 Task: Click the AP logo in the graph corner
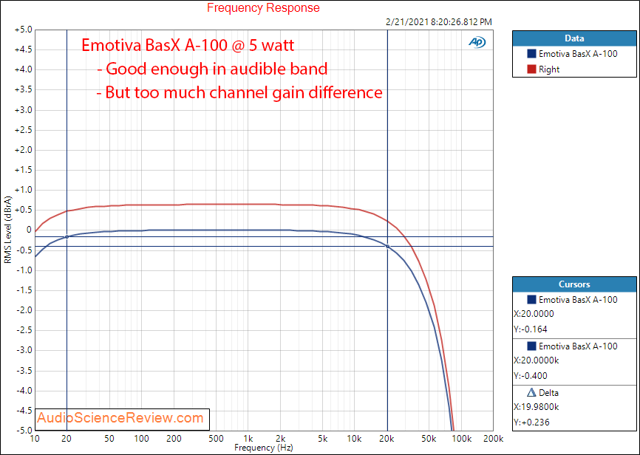(477, 42)
